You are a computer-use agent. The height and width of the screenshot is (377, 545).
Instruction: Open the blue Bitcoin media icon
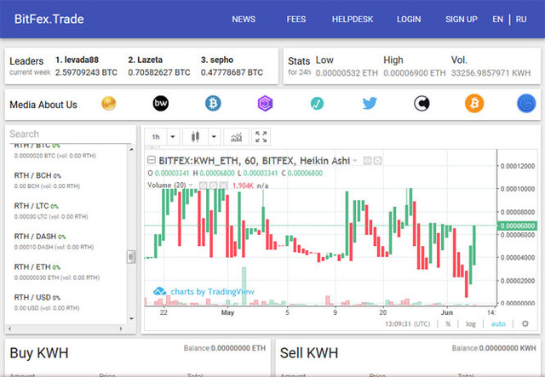pos(213,103)
